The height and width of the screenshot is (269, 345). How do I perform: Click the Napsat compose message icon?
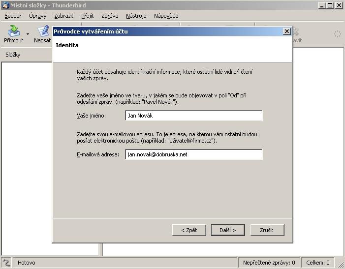click(43, 31)
